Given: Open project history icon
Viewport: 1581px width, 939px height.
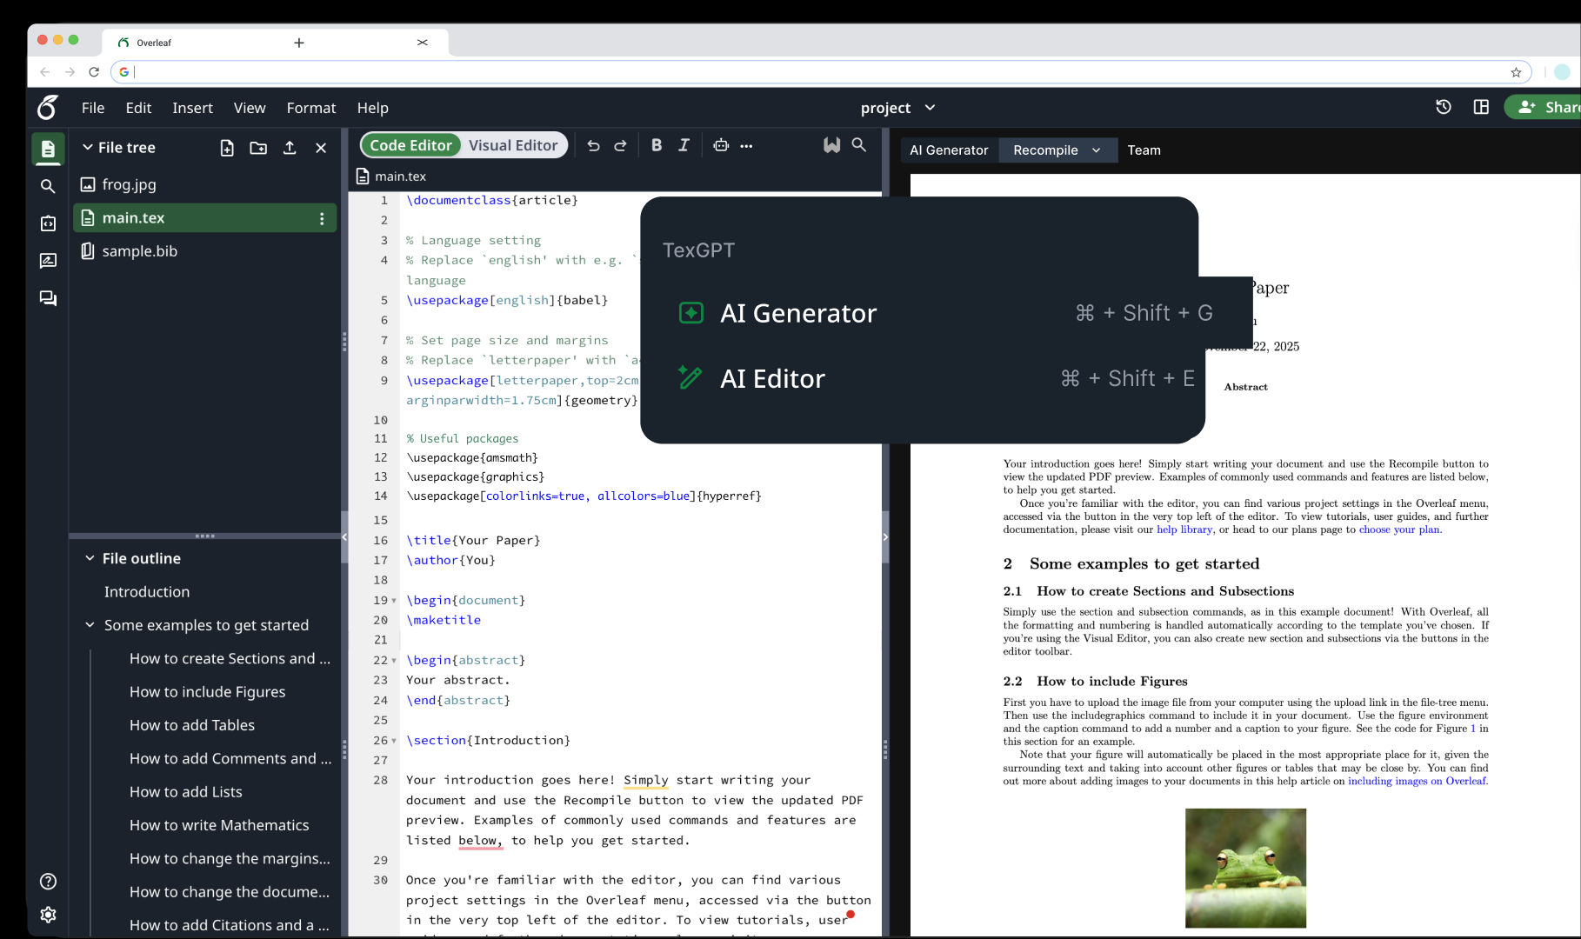Looking at the screenshot, I should tap(1444, 107).
